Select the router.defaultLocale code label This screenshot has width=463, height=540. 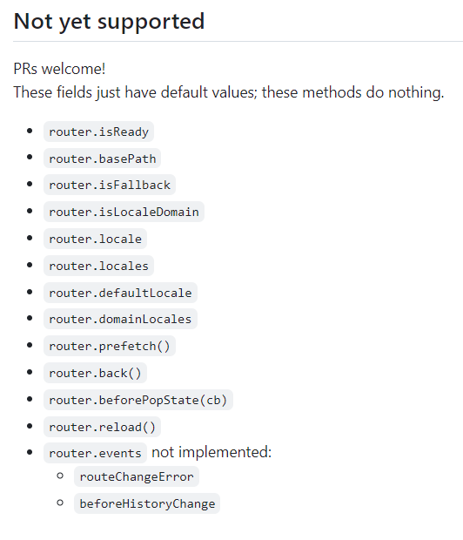120,293
